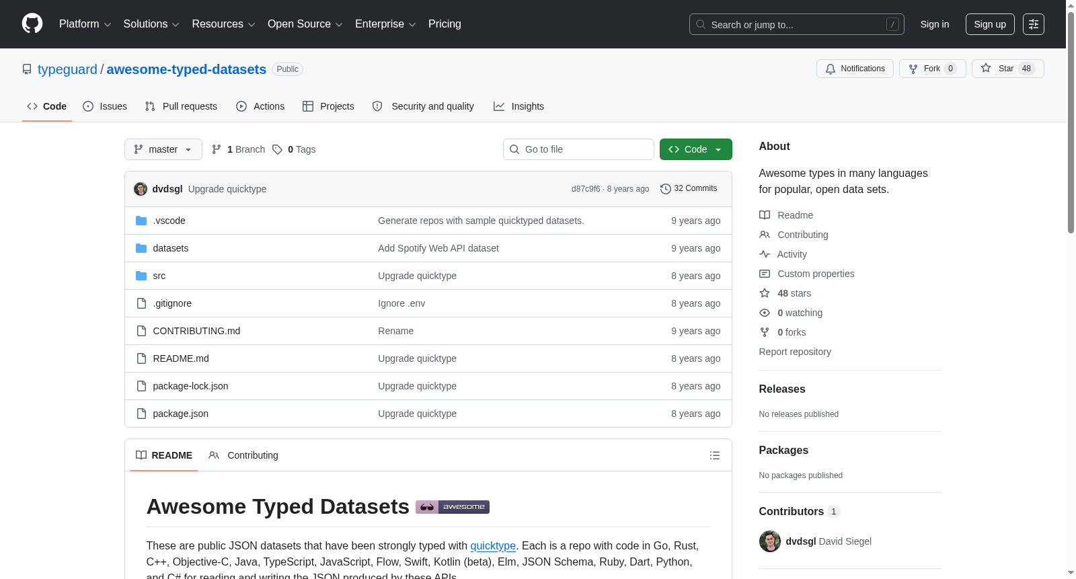Click the Go to file input

[578, 149]
